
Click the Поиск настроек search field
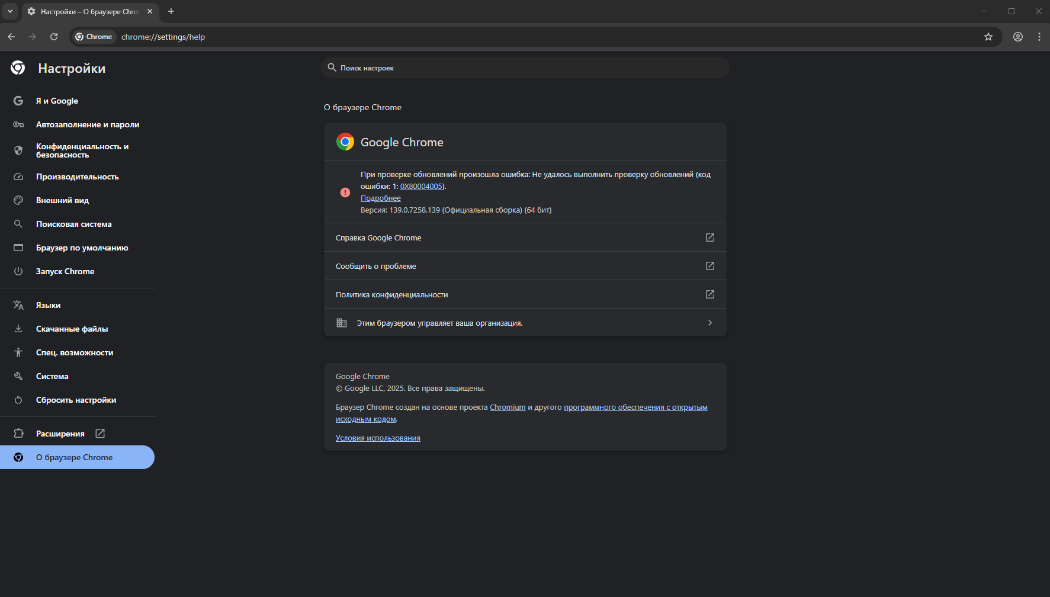525,68
